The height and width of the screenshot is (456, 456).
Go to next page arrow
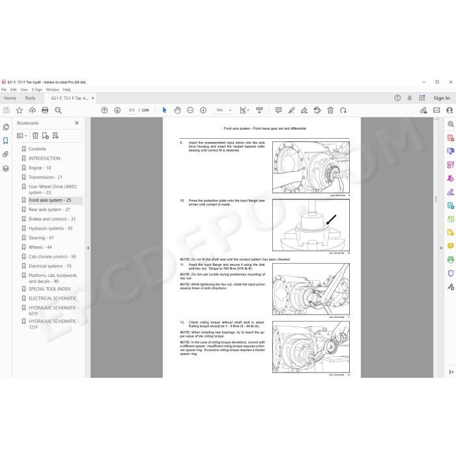click(117, 110)
